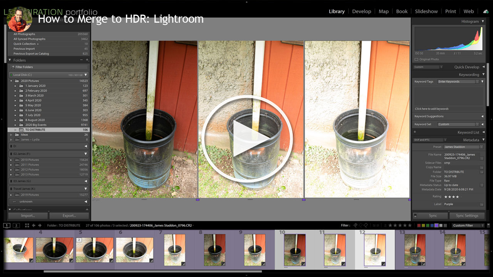
Task: Add folder with Folders plus icon
Action: [x=87, y=60]
